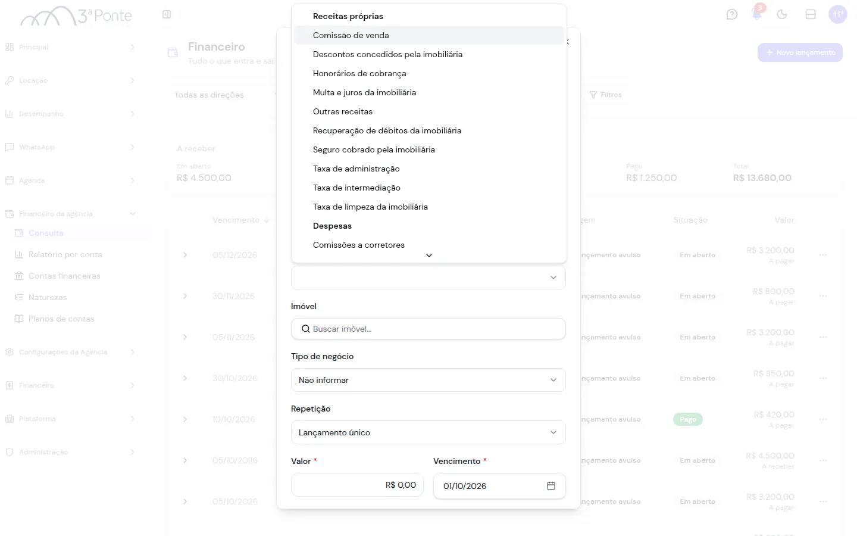Pick 'Multa e juros da imobiliária'
Viewport: 857px width, 536px height.
428,92
